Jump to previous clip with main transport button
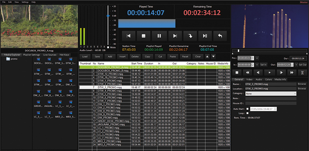 click(129, 36)
